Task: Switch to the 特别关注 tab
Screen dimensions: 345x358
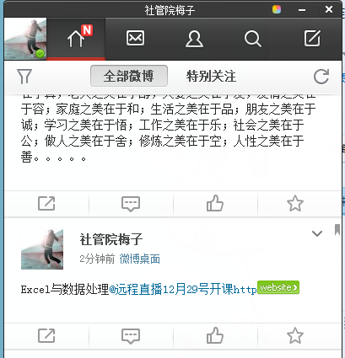Action: 211,77
